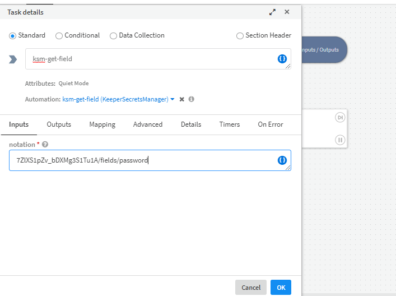Select the Standard task type
The image size is (396, 296).
[13, 35]
